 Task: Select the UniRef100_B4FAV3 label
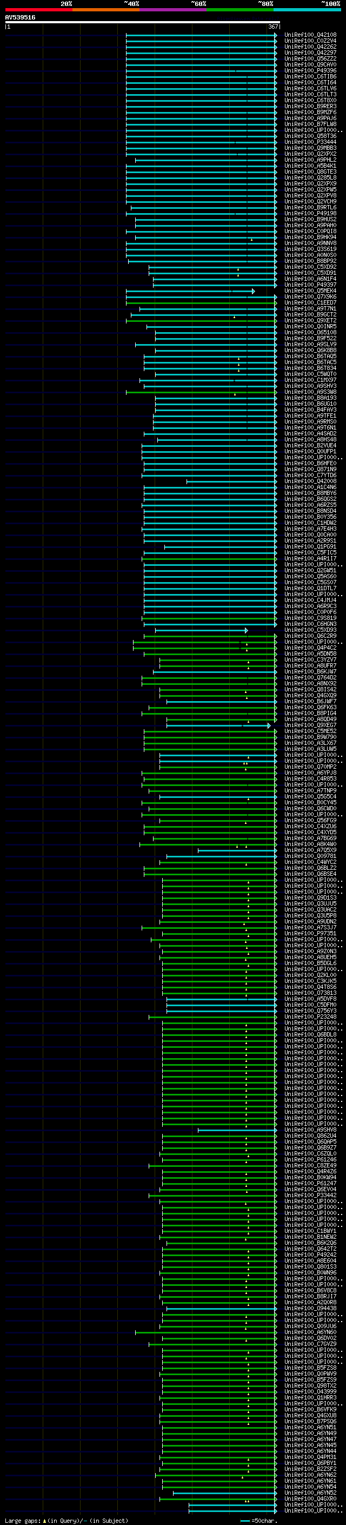(310, 410)
